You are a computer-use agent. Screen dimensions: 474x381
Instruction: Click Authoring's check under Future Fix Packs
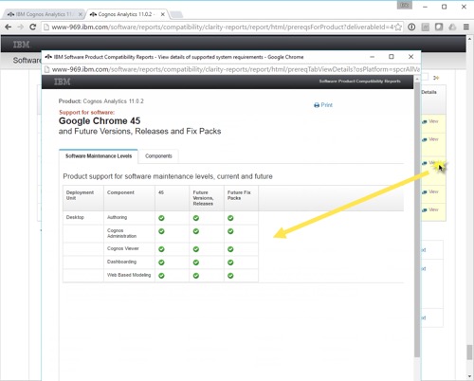point(230,218)
